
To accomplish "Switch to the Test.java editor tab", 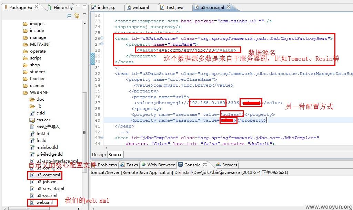I will click(x=172, y=8).
